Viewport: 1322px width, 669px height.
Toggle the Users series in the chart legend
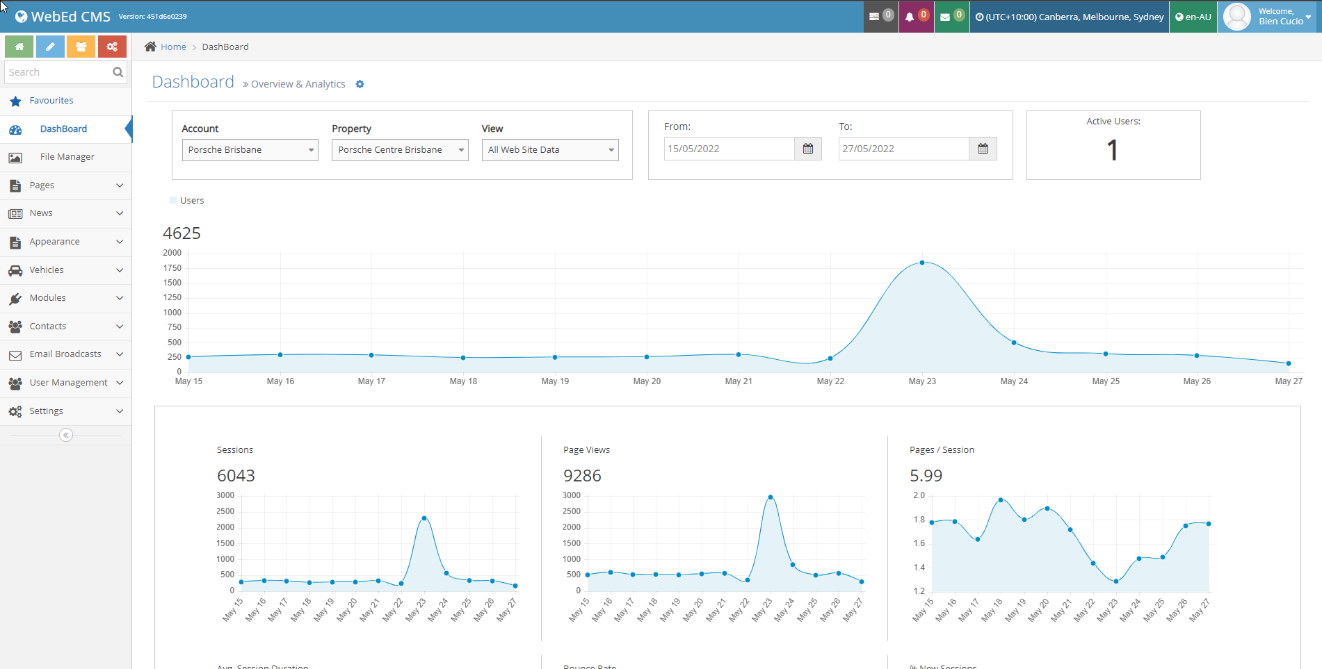tap(186, 200)
